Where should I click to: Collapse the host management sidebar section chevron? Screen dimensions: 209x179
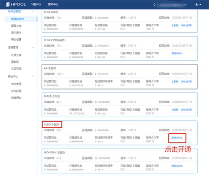pos(33,47)
